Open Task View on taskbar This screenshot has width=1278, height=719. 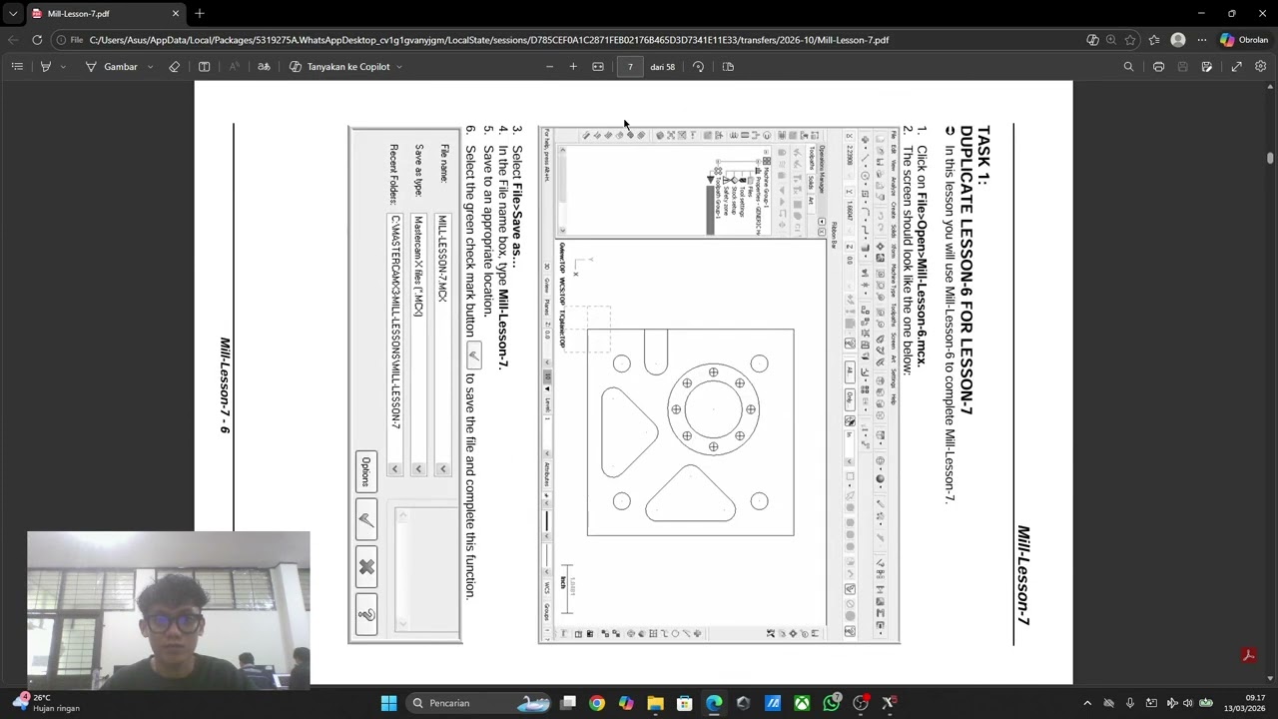point(568,703)
